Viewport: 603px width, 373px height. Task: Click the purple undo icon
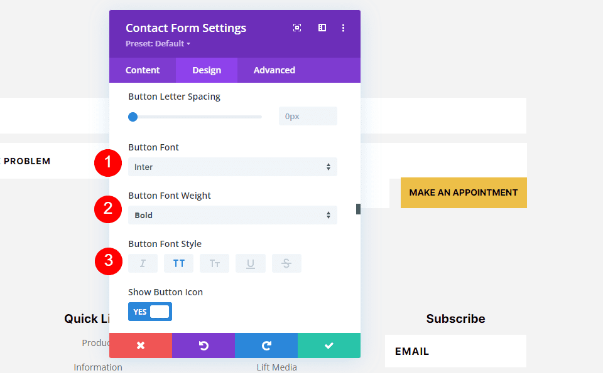pos(203,345)
